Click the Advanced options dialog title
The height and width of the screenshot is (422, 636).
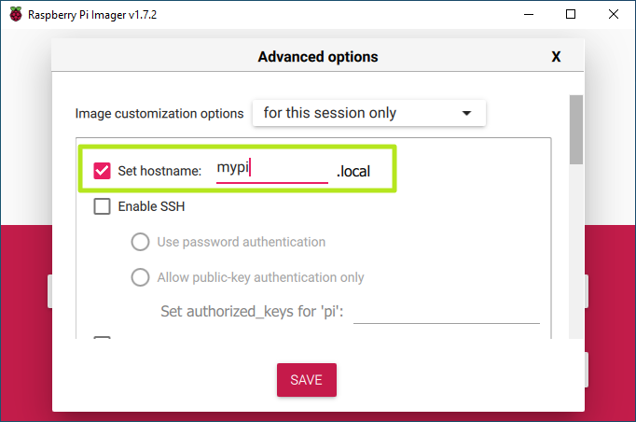click(318, 57)
